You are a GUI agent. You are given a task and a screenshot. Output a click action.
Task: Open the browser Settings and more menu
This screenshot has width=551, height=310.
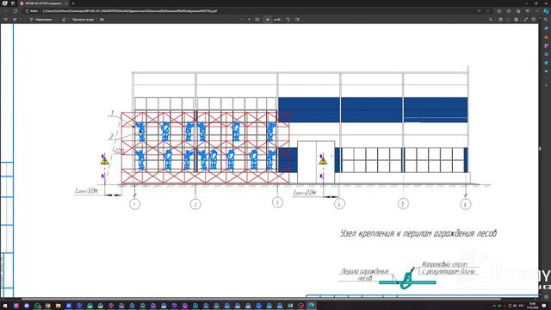point(537,11)
